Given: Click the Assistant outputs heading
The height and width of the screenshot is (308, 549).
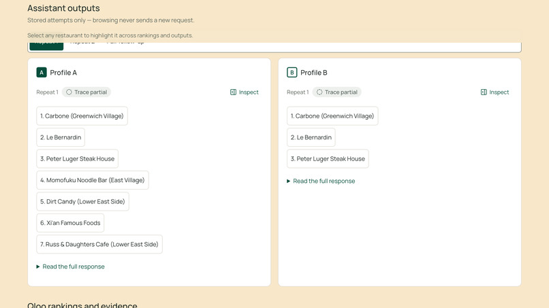Looking at the screenshot, I should (x=63, y=8).
